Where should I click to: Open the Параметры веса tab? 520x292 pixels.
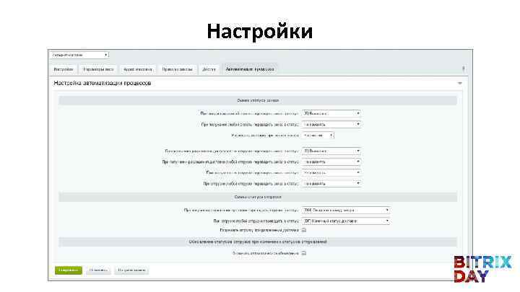(98, 69)
